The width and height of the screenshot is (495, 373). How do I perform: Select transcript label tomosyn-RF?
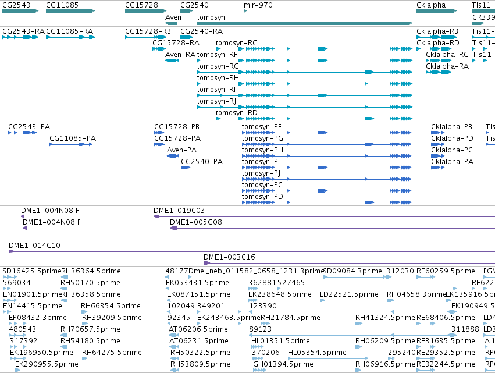point(217,55)
